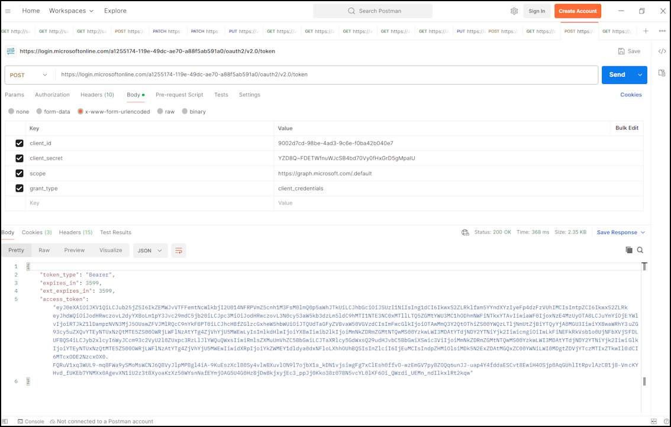This screenshot has height=427, width=671.
Task: Open the response Cookies (3) tab
Action: click(37, 232)
